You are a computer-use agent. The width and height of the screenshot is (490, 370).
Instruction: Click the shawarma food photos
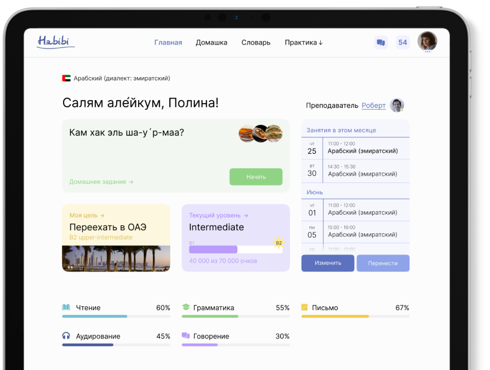(x=261, y=133)
